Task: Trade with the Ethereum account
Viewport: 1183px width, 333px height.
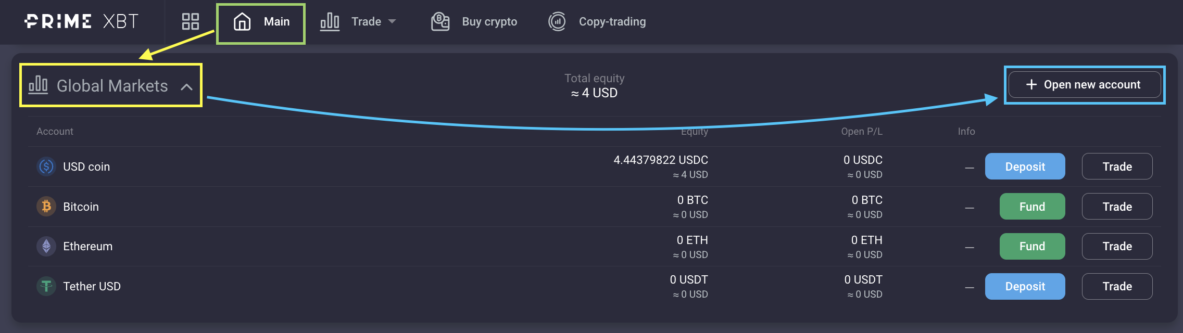Action: pyautogui.click(x=1117, y=246)
